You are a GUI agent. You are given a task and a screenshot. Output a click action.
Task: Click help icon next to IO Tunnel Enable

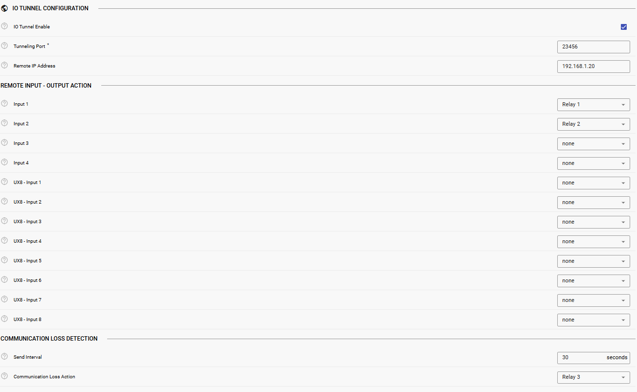point(4,26)
